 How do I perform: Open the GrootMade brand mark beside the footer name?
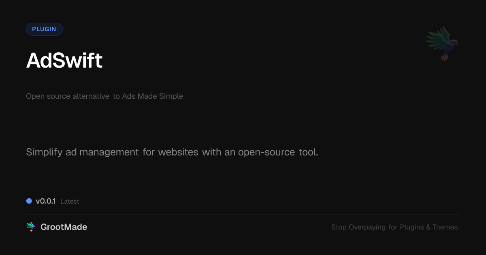[x=31, y=227]
